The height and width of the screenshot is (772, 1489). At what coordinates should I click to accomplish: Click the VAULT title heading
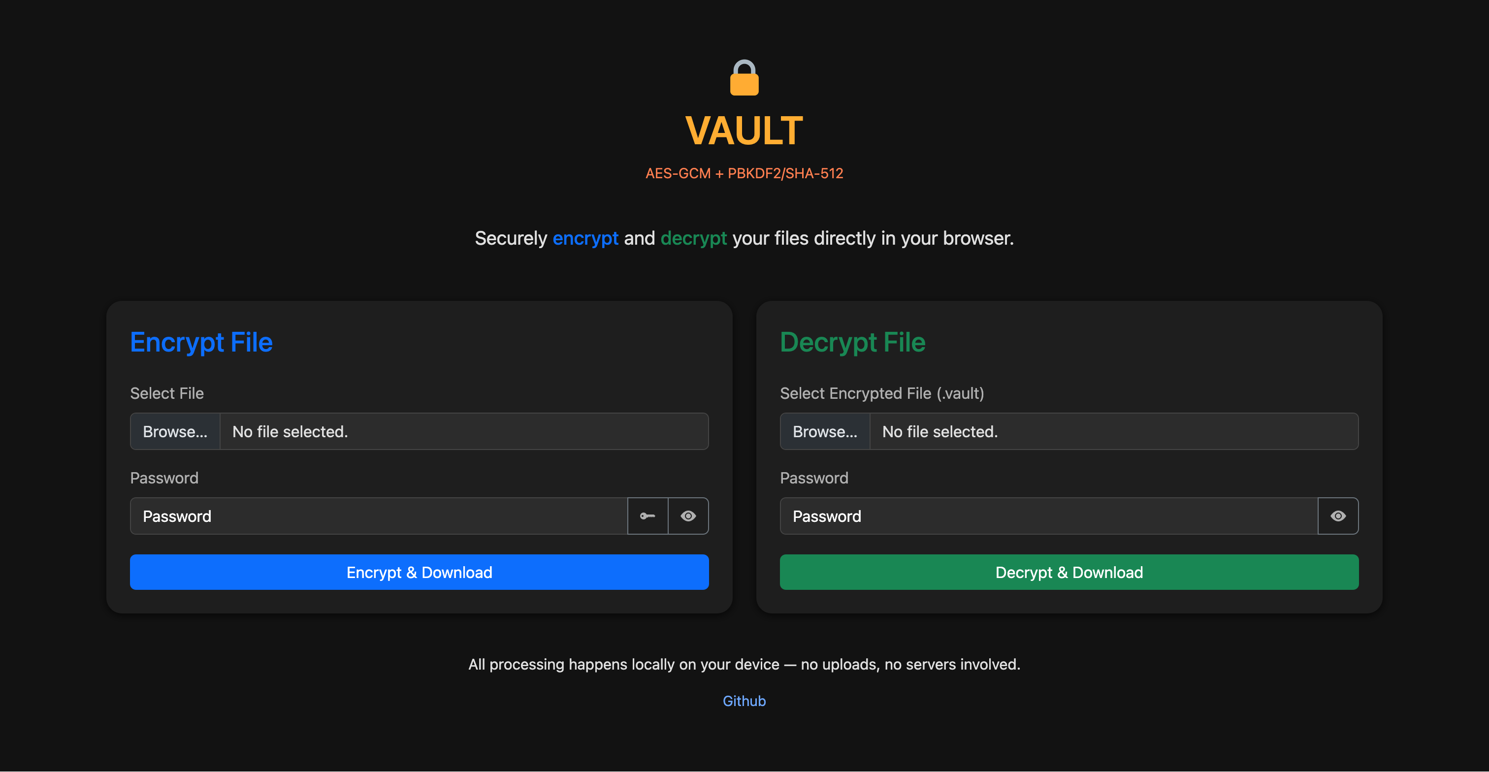tap(744, 130)
